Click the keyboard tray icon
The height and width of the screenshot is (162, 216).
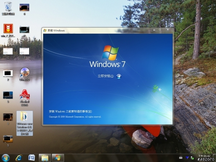point(181,158)
